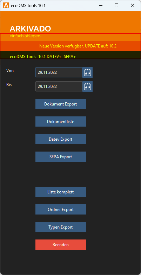Click the update notice for version 10.2
The width and height of the screenshot is (141, 275).
[78, 46]
